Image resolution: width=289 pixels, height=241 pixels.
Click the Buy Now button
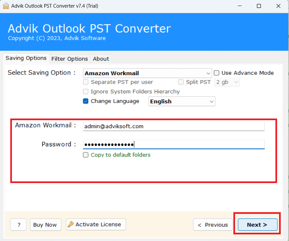click(46, 224)
